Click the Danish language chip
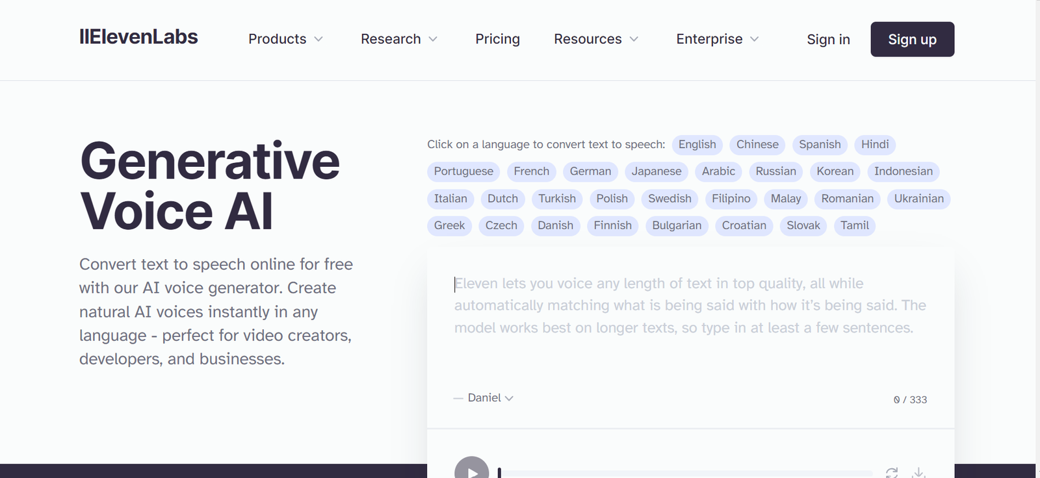Image resolution: width=1040 pixels, height=478 pixels. coord(555,225)
